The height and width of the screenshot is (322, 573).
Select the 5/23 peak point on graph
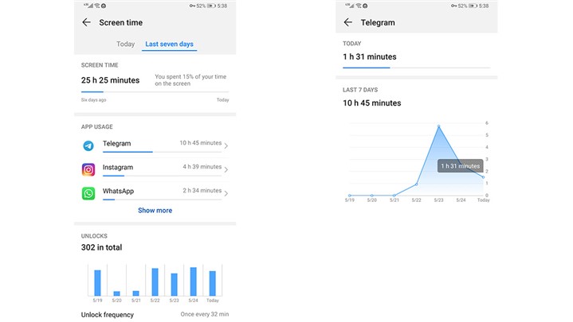tap(438, 126)
